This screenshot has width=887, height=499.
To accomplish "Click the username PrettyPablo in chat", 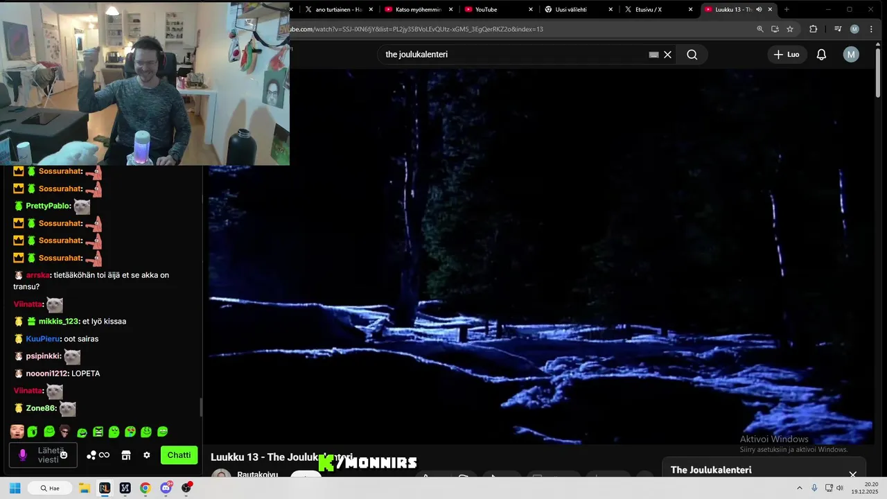I will [48, 206].
